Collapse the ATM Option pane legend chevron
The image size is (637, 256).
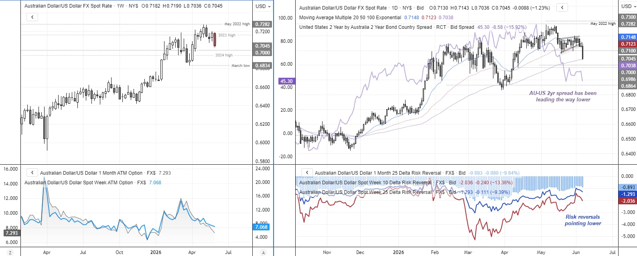32,173
